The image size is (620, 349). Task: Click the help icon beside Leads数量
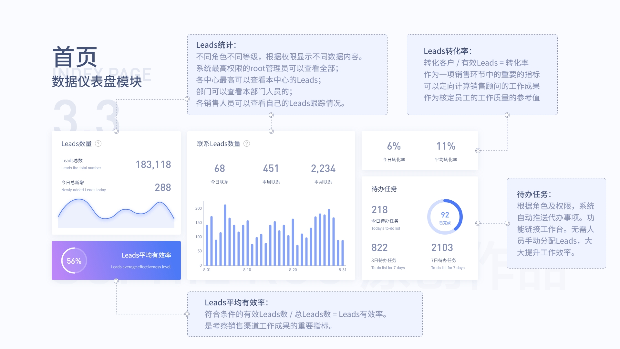tap(98, 143)
